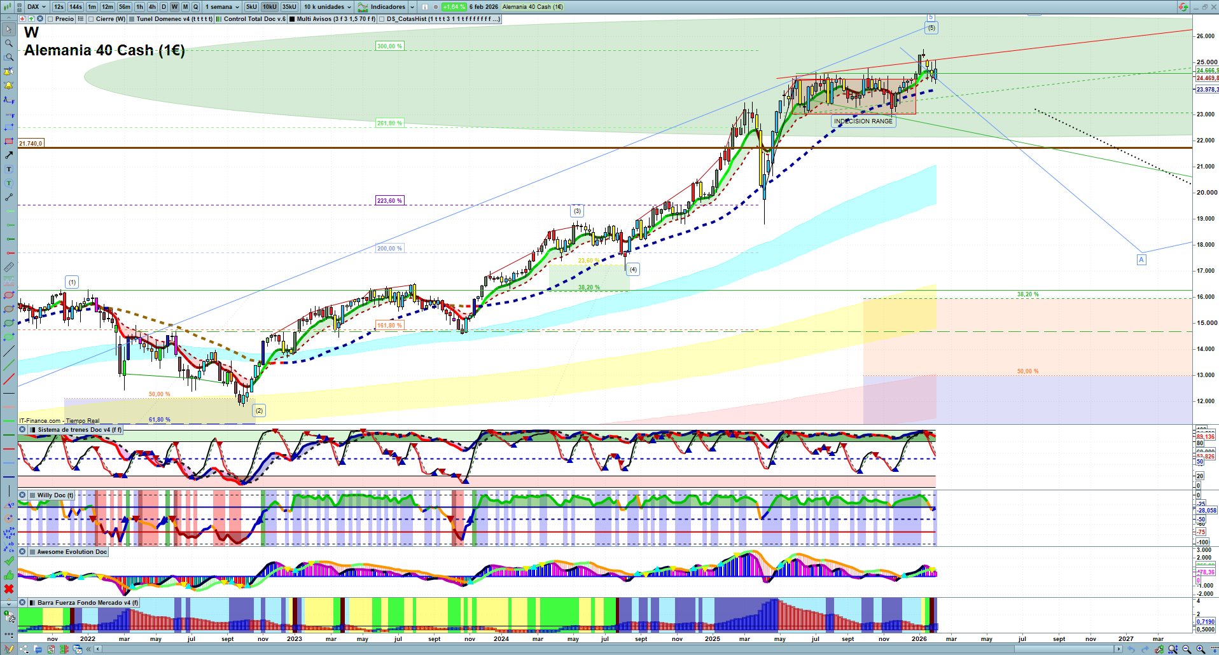Select the black arrow drawing tool
Screen dimensions: 1219x655
[9, 155]
